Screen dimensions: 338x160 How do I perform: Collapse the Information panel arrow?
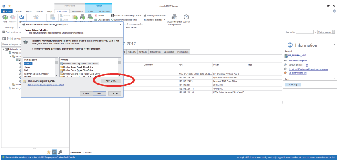(334, 45)
